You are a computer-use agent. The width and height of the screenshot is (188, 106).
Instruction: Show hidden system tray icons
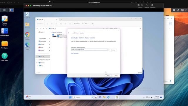[x=144, y=97]
